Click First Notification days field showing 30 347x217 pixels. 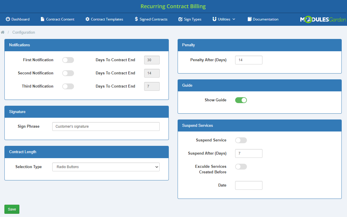pyautogui.click(x=152, y=60)
